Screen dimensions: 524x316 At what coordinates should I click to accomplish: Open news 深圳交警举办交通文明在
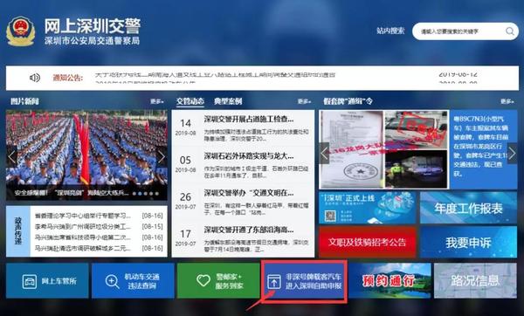click(x=249, y=193)
